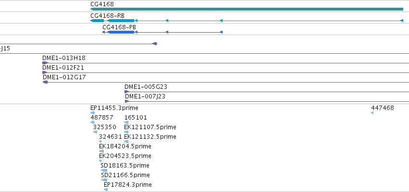Click the DME1-005G23 arrow glyph
Viewport: 409px width, 192px height.
pyautogui.click(x=127, y=92)
